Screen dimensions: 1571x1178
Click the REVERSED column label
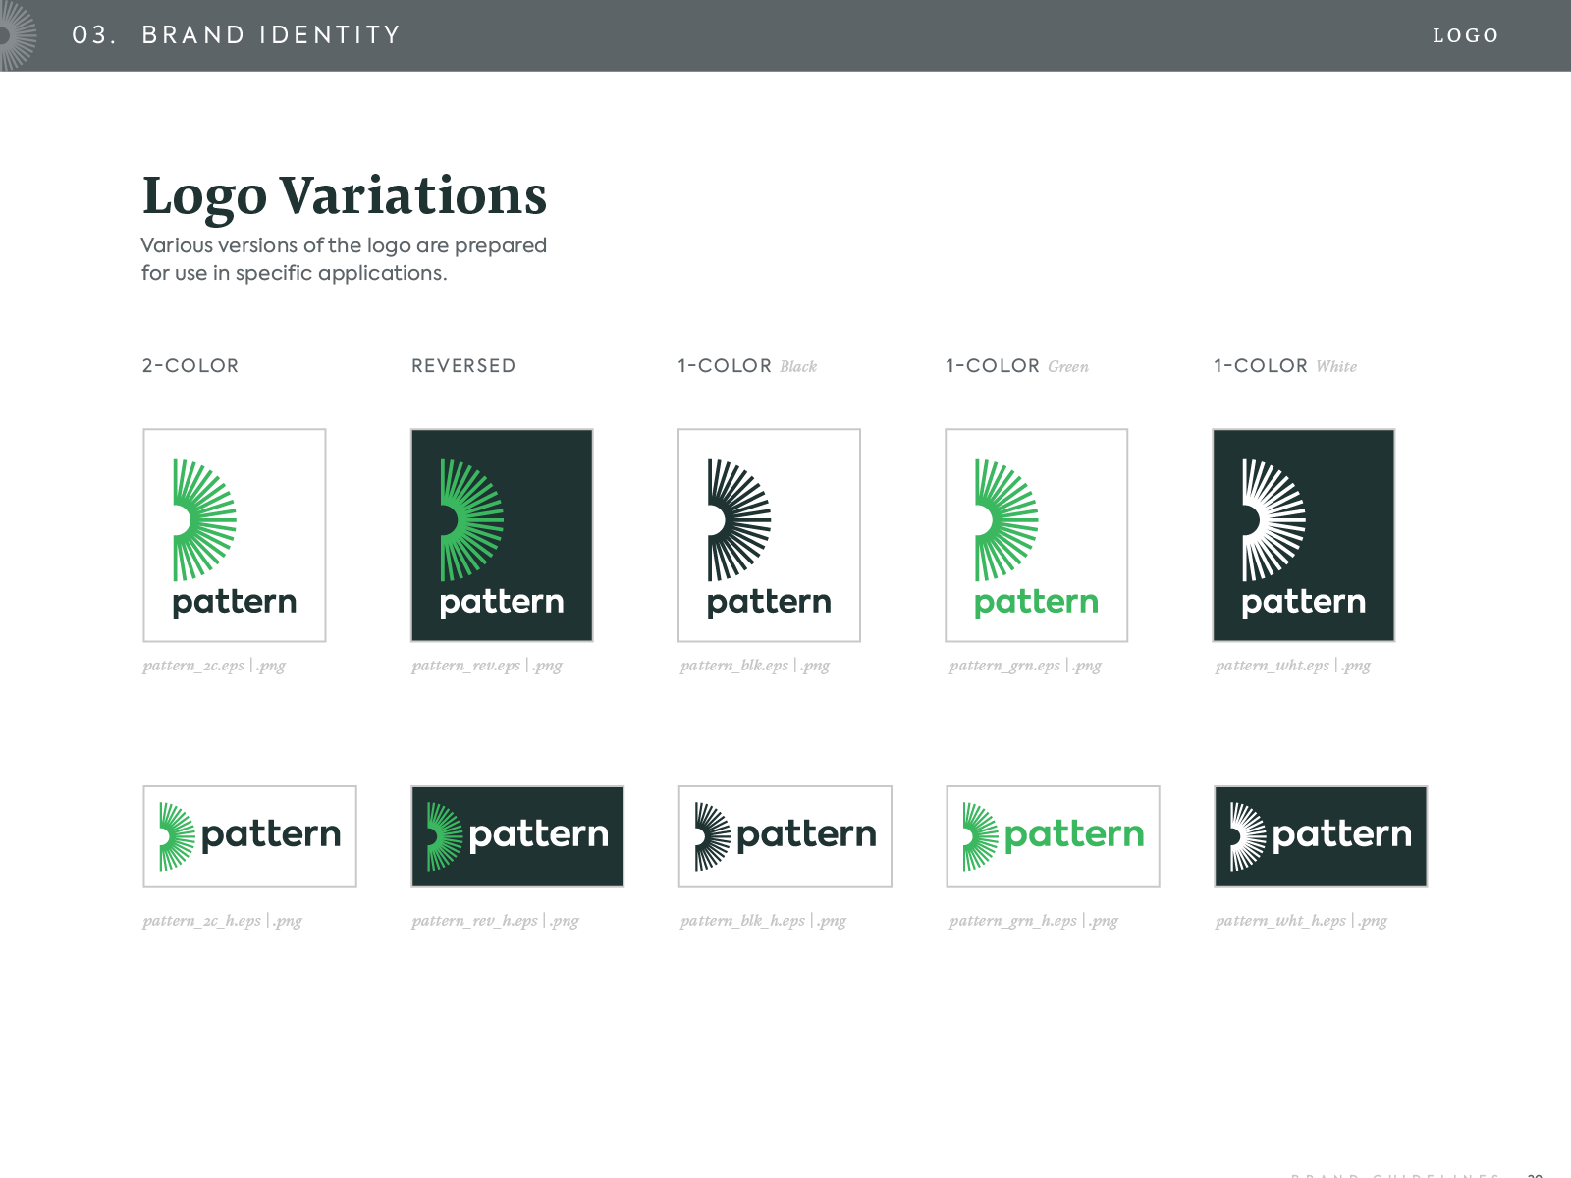click(462, 366)
